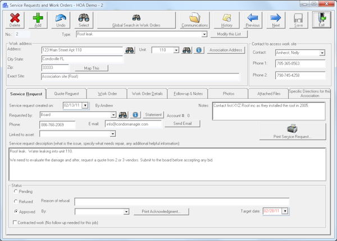
Task: Expand the Approved By dropdown
Action: pyautogui.click(x=126, y=212)
